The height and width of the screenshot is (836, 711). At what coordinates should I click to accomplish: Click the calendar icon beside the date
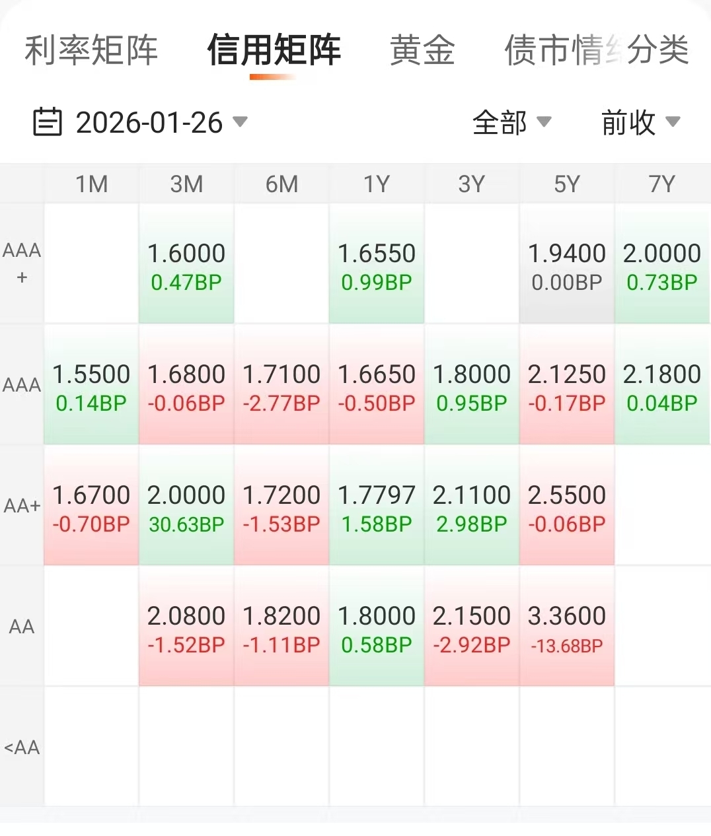click(48, 122)
